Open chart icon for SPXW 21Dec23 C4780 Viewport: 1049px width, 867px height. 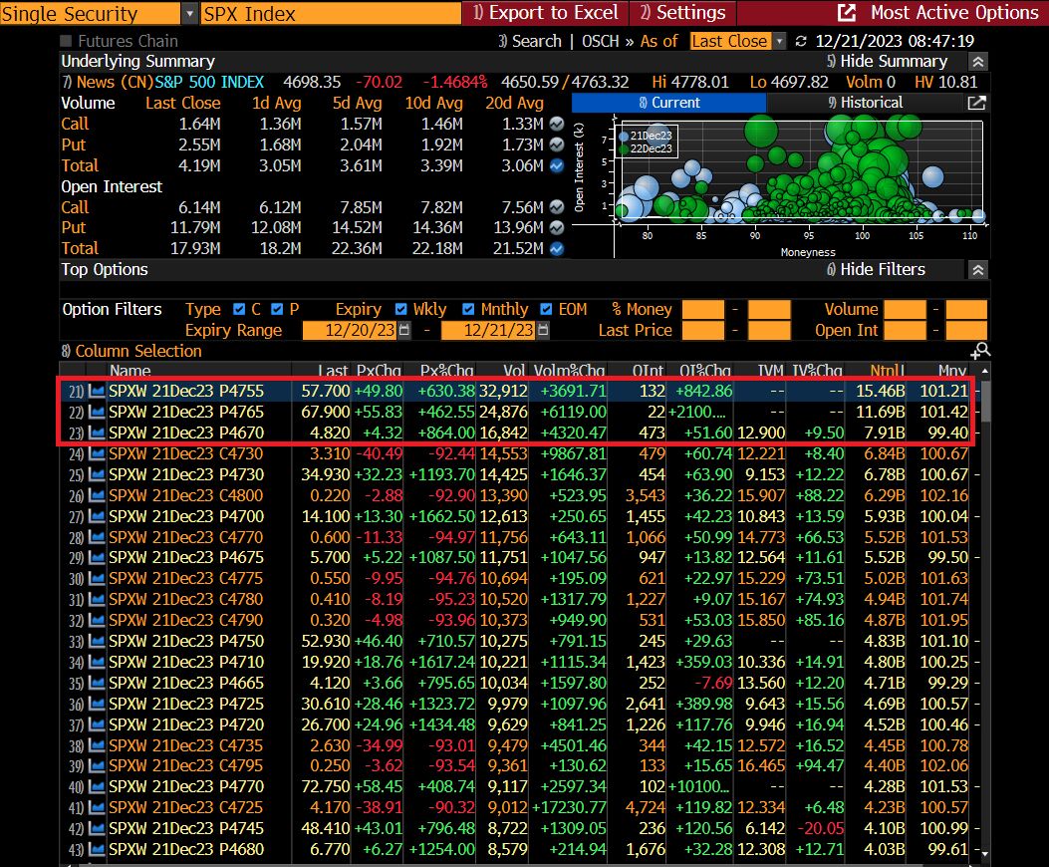[x=97, y=599]
